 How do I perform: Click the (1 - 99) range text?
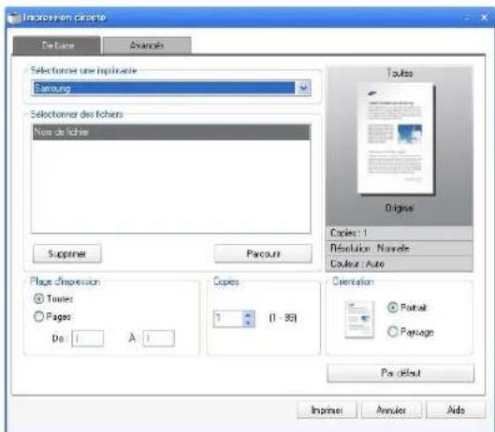283,318
